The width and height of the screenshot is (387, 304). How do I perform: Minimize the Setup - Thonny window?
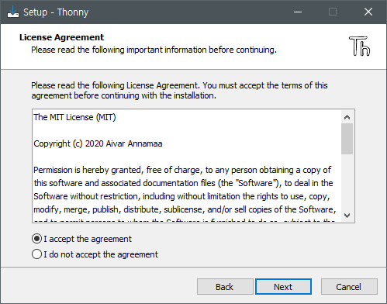click(x=298, y=12)
